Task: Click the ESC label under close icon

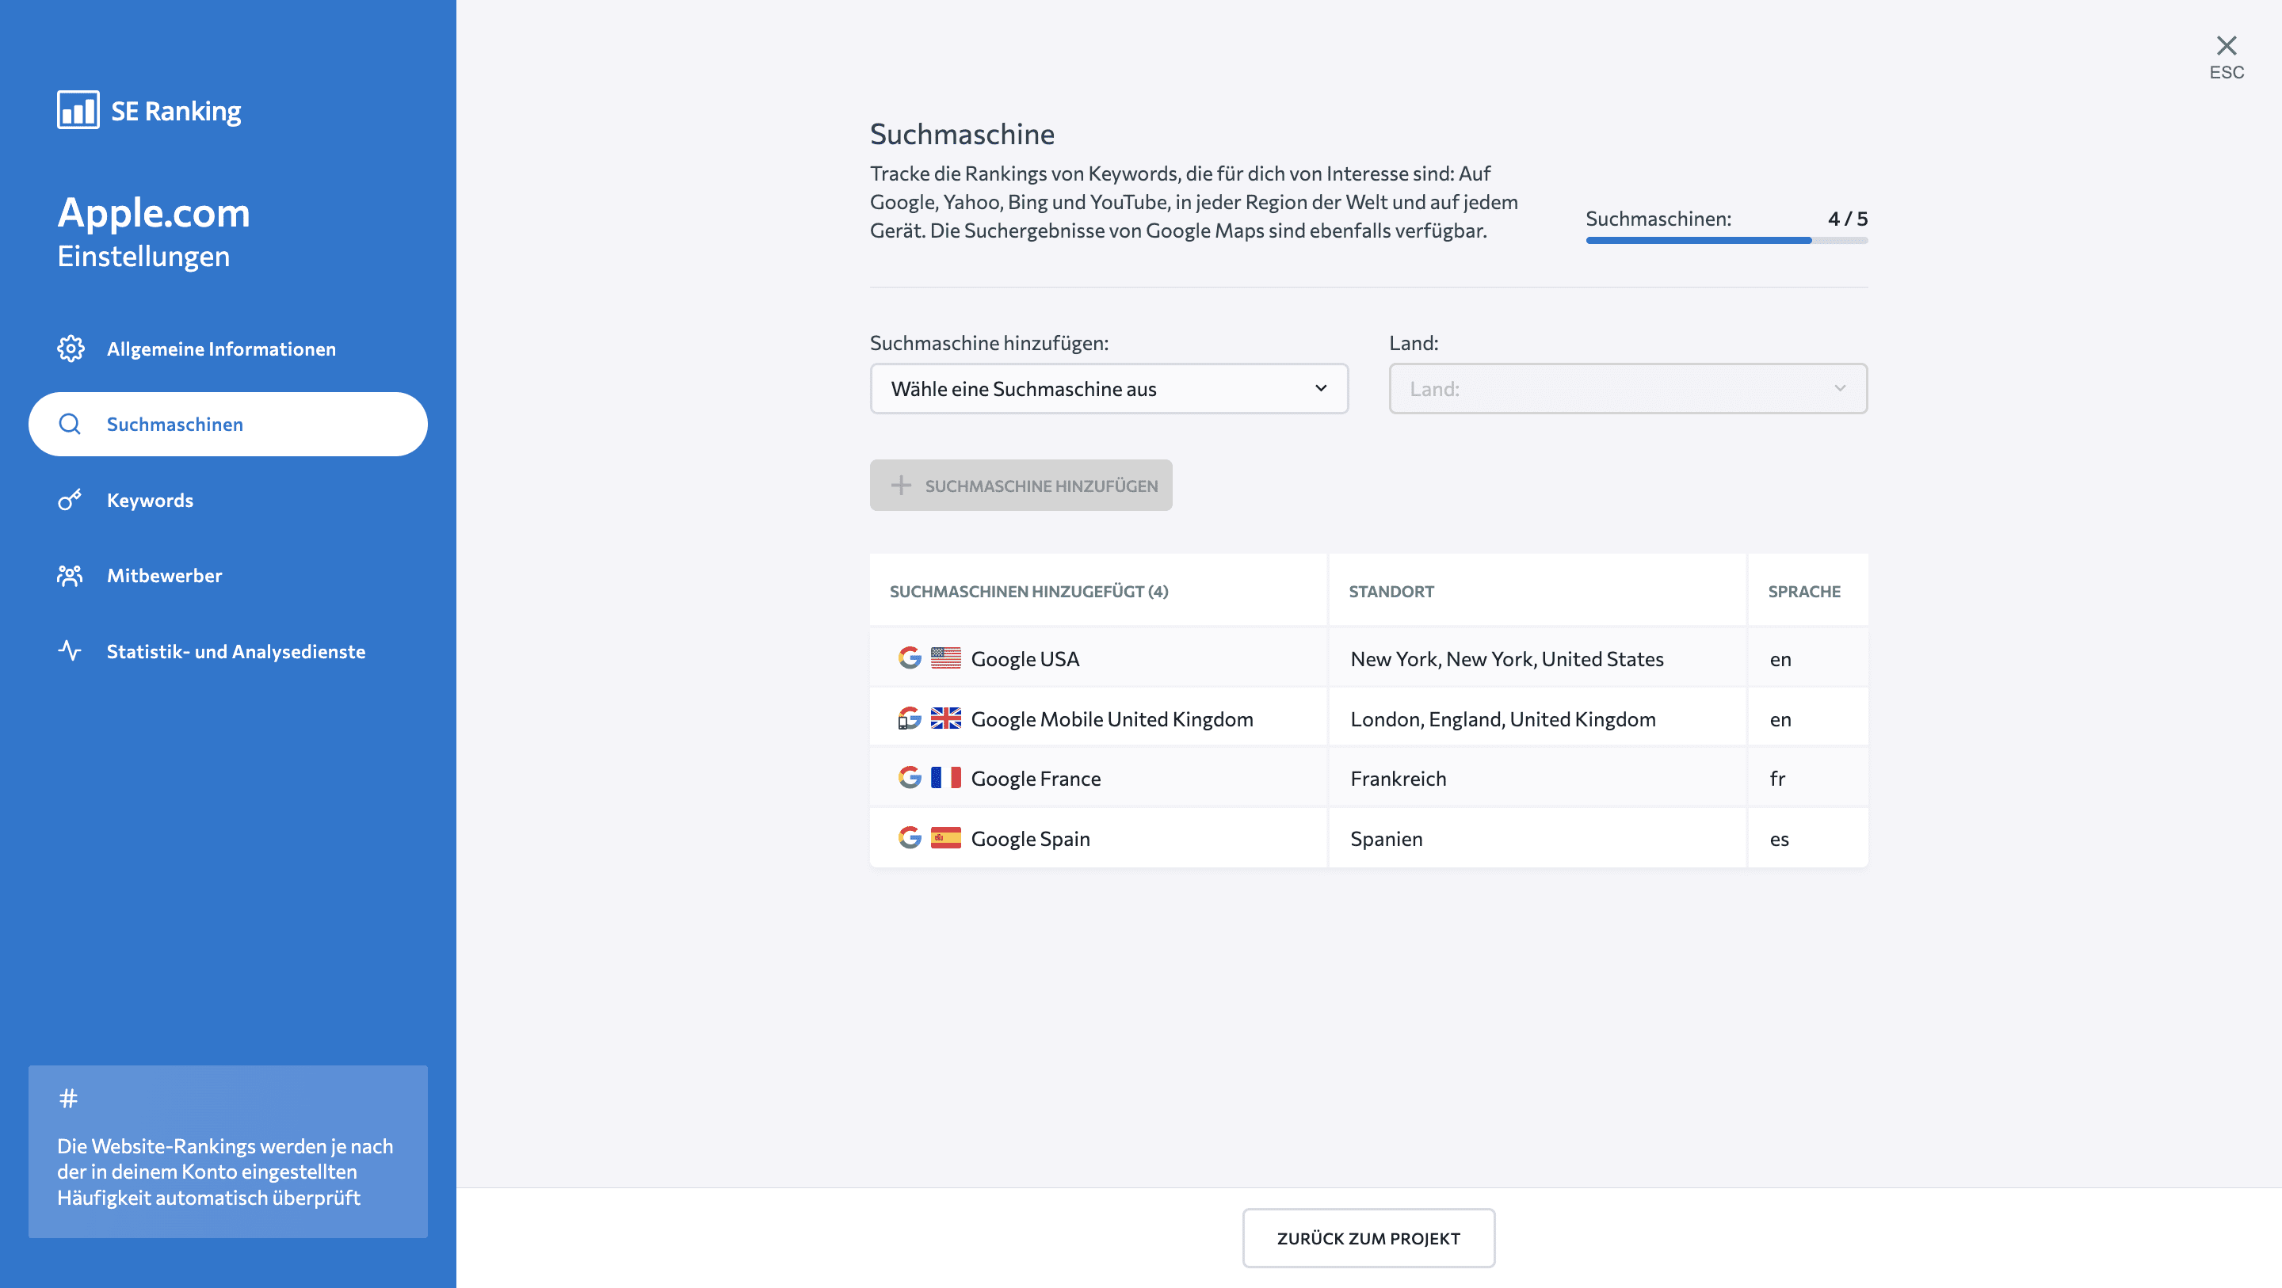Action: coord(2227,73)
